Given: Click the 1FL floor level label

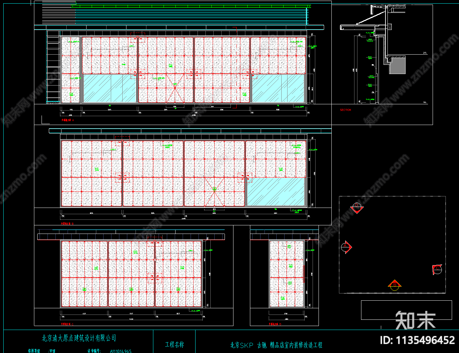Looking at the screenshot, I should pyautogui.click(x=425, y=102).
